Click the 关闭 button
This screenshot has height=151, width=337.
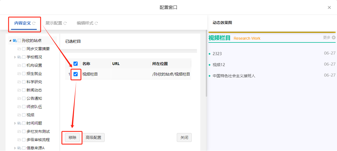pos(184,137)
